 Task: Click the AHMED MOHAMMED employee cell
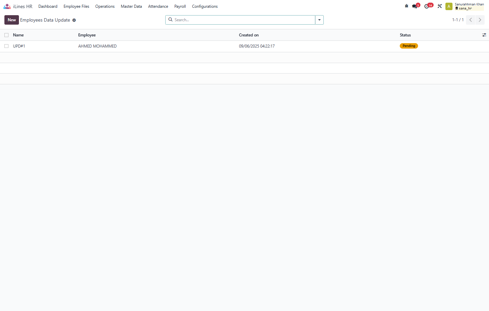[x=97, y=46]
